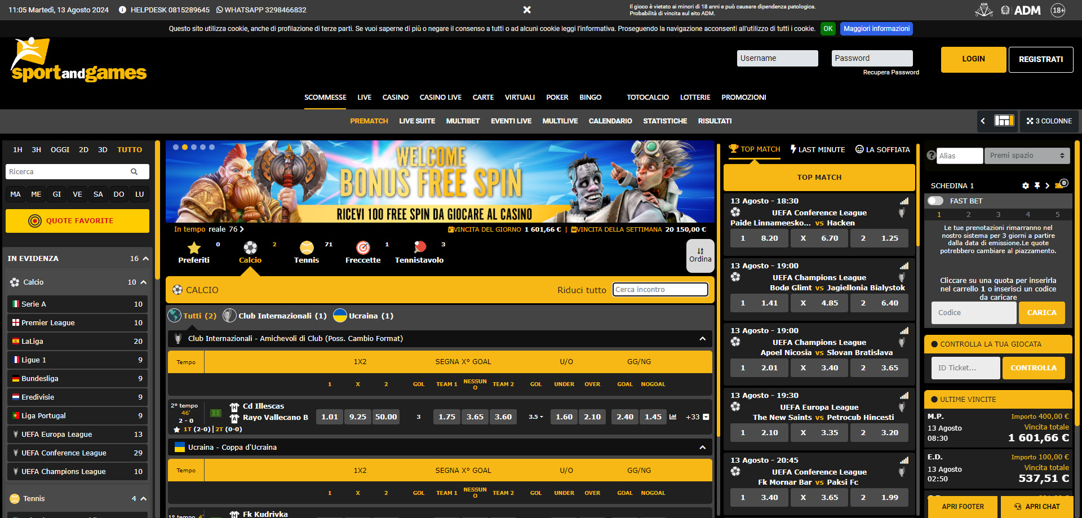Click the ID Ticket input field
This screenshot has height=518, width=1082.
pyautogui.click(x=965, y=368)
